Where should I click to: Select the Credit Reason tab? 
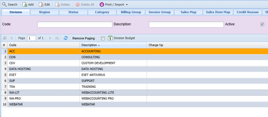[247, 12]
